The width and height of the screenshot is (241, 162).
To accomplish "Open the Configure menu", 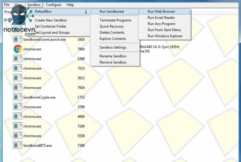I will [x=53, y=5].
